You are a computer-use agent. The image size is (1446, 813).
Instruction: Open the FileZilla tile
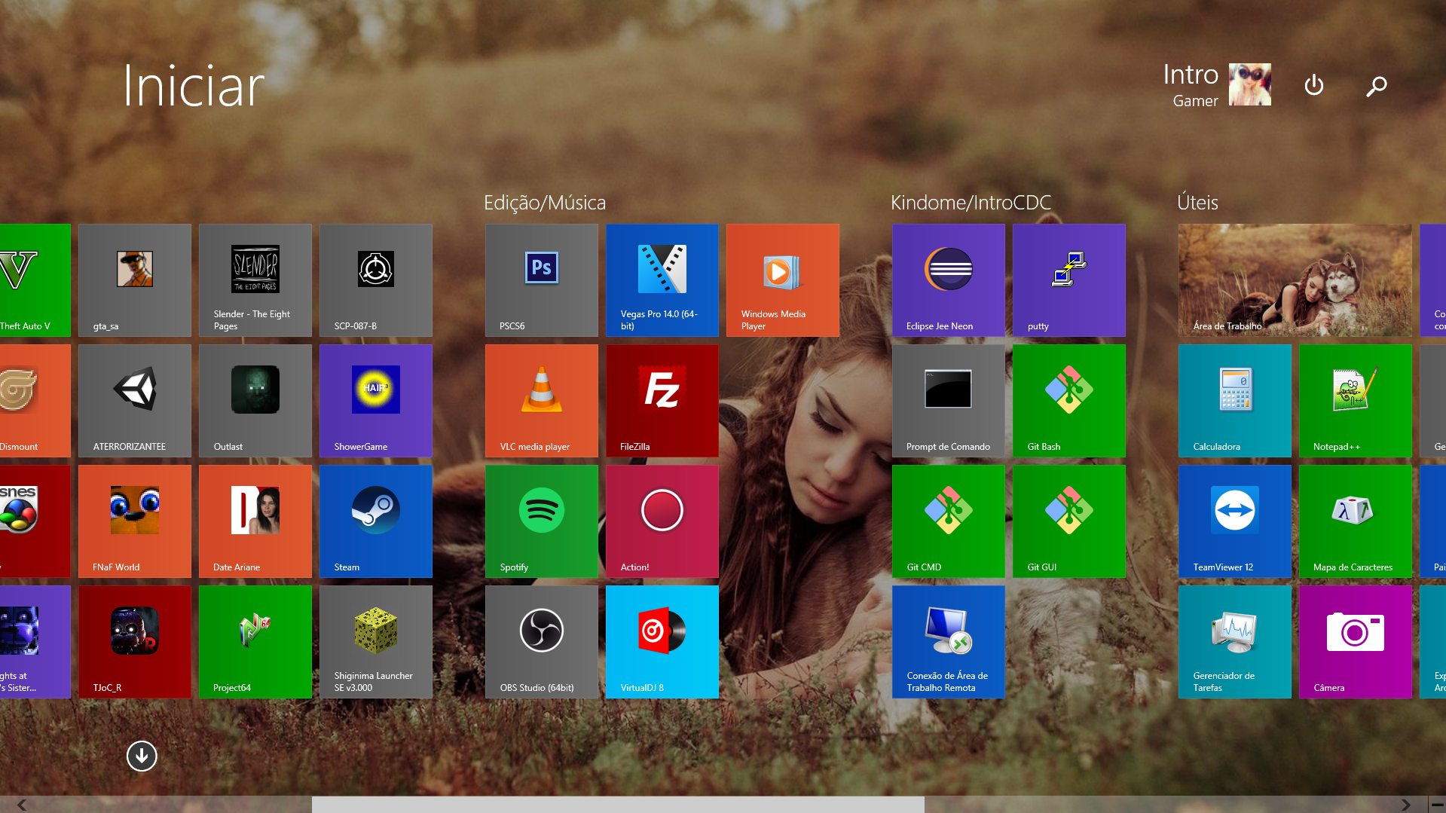tap(662, 401)
